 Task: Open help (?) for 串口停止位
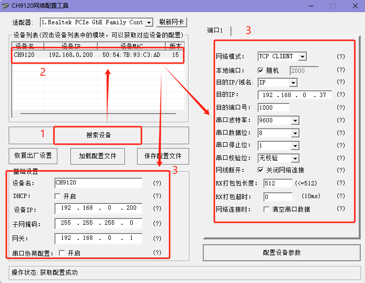pos(341,145)
